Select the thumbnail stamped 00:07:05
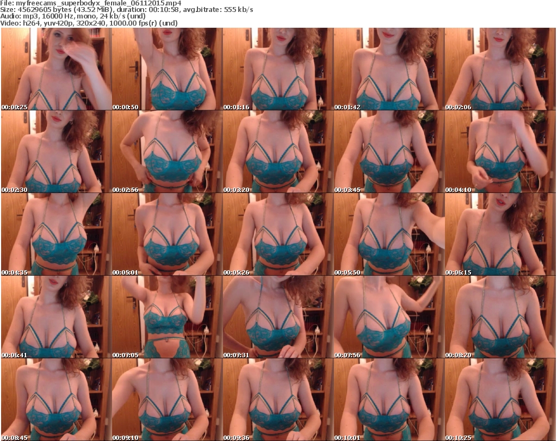 tap(167, 316)
